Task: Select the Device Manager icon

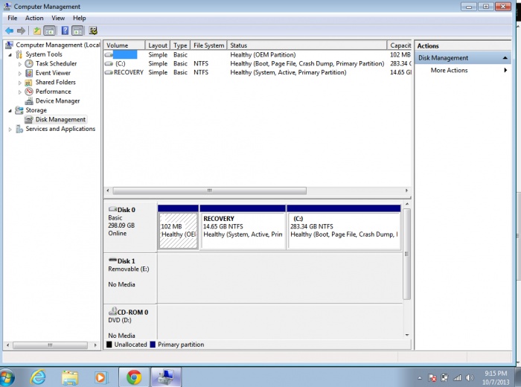Action: (29, 100)
